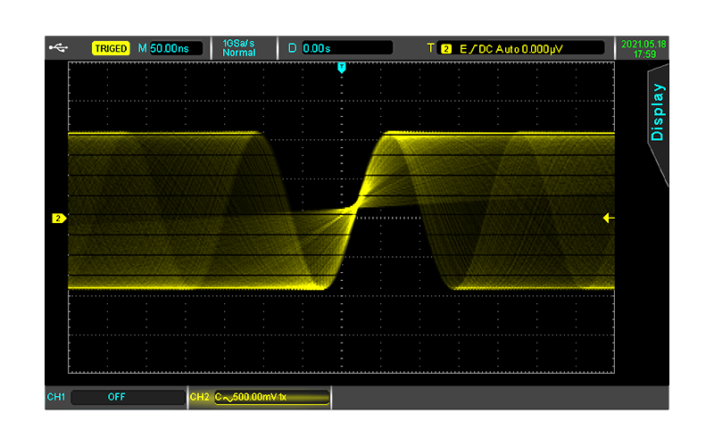Click the M timebase label

click(143, 48)
